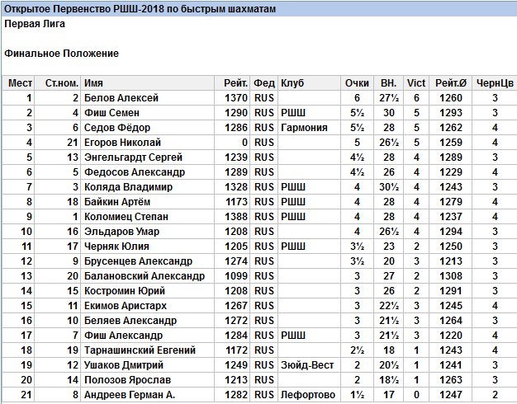The width and height of the screenshot is (517, 404).
Task: Select player name 'Екимов Аристарх'
Action: 126,306
